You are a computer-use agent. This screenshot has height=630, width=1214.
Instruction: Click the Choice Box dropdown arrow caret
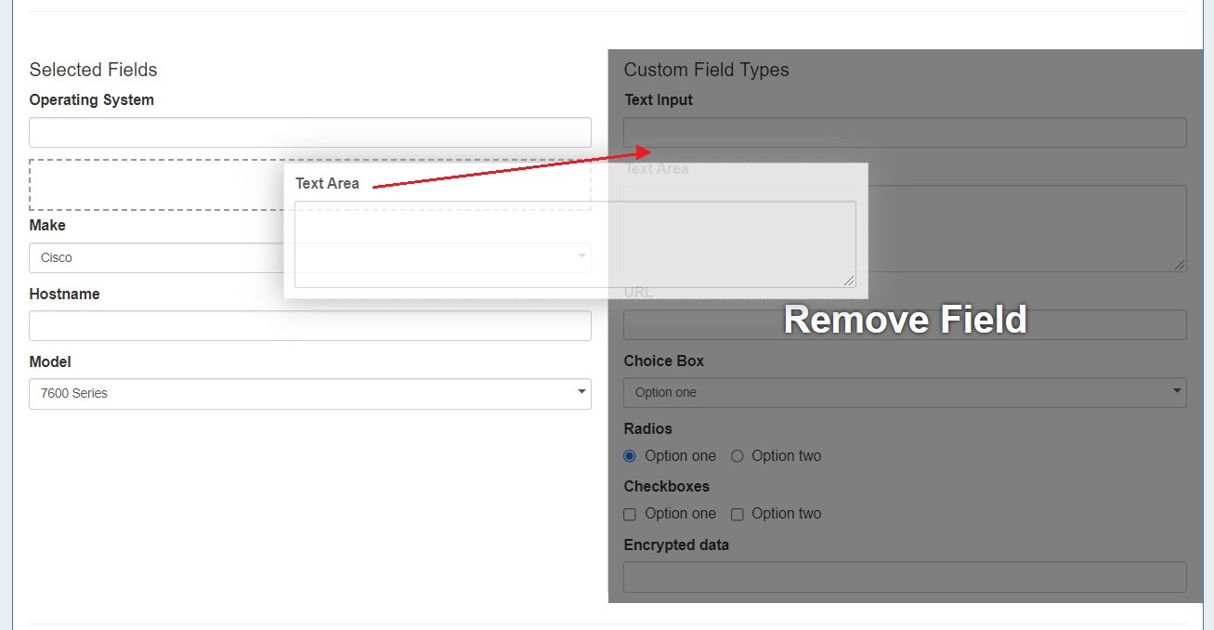tap(1178, 391)
